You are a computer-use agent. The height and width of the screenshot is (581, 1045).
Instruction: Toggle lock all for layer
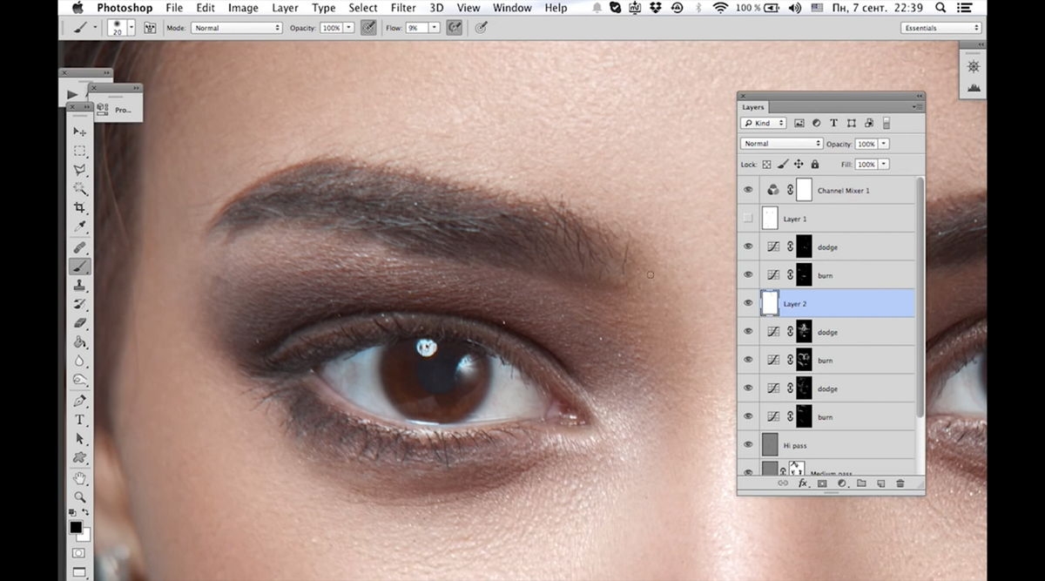click(x=815, y=164)
